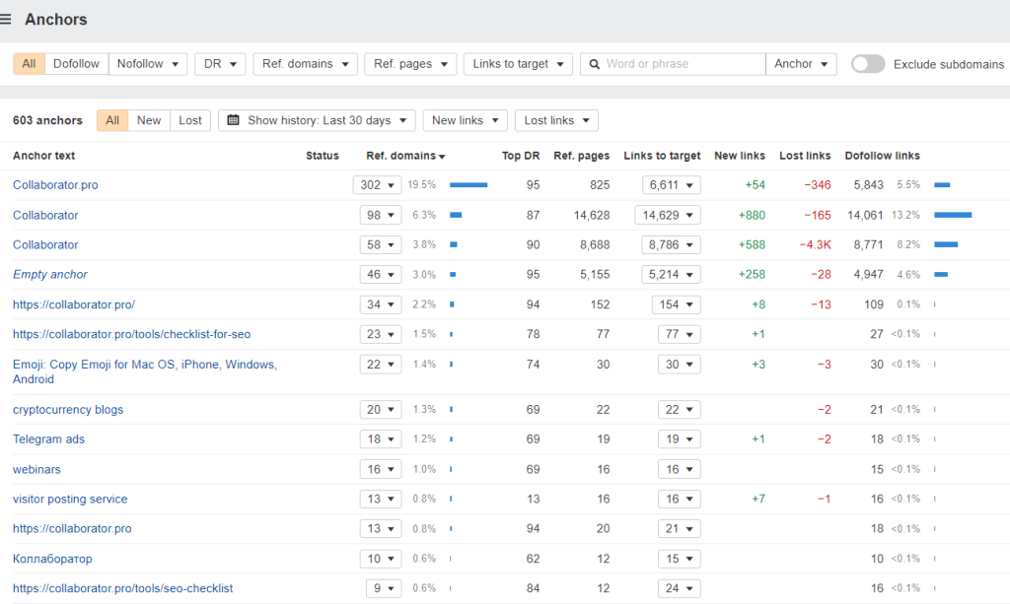
Task: Click the Collaborator.pro referring domains bar
Action: (x=469, y=185)
